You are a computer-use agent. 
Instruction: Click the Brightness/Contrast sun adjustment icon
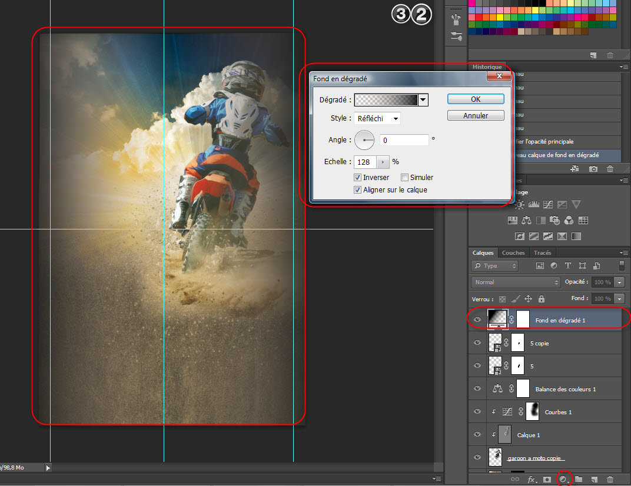coord(519,205)
